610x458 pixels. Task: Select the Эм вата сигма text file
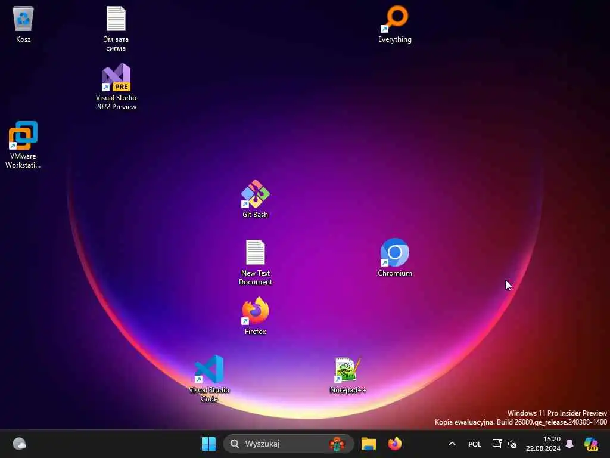coord(116,29)
